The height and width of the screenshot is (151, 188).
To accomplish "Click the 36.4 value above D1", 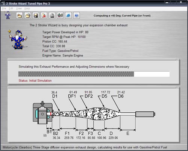I will [54, 93].
